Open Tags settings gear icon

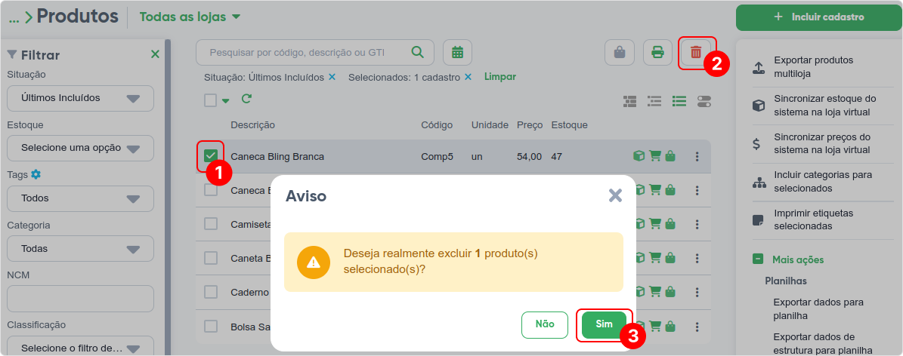click(36, 174)
